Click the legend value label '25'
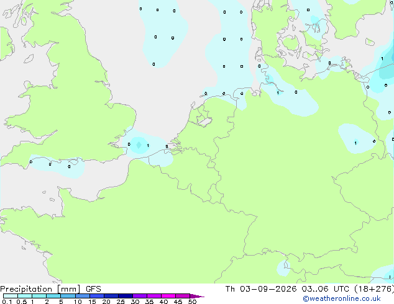Screen dimensions: 394x304 (121, 302)
